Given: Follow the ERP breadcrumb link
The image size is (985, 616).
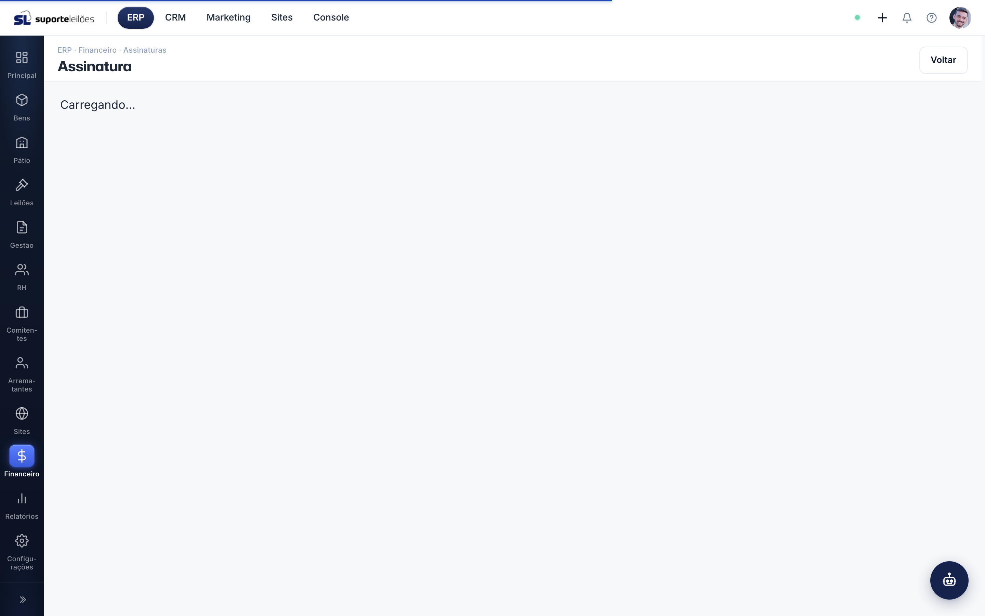Looking at the screenshot, I should coord(64,50).
